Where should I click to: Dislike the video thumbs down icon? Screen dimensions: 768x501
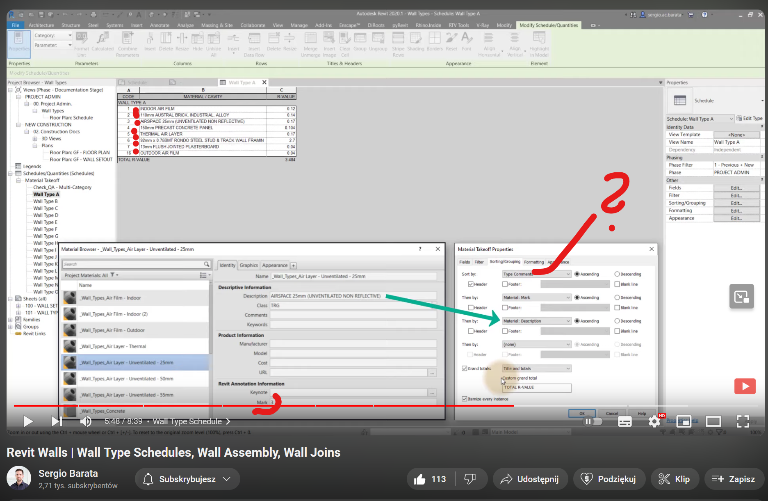click(470, 479)
